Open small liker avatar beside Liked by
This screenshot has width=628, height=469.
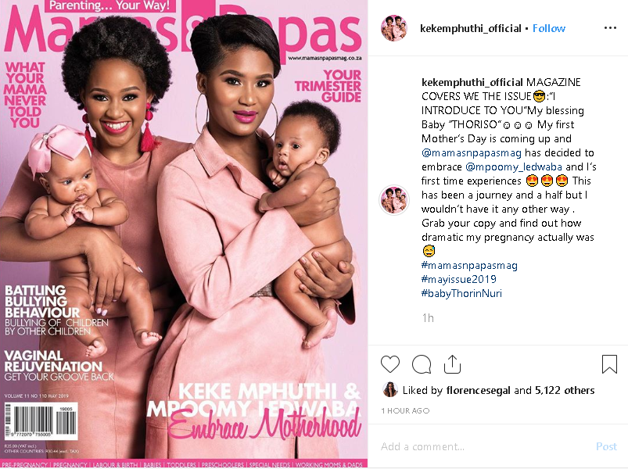390,390
